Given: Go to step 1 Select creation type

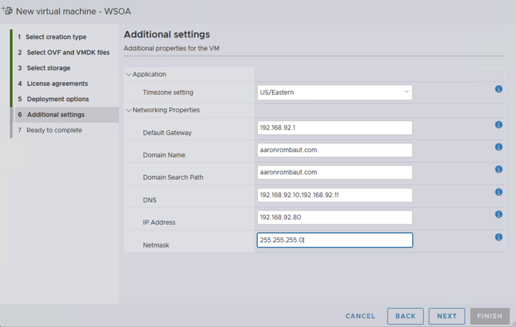Looking at the screenshot, I should tap(55, 37).
